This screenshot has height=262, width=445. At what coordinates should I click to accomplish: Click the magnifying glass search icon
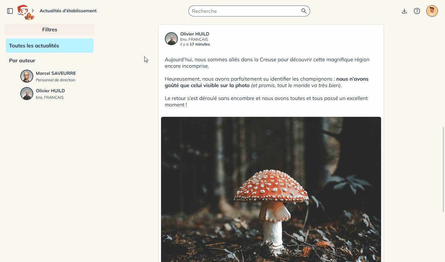coord(304,11)
